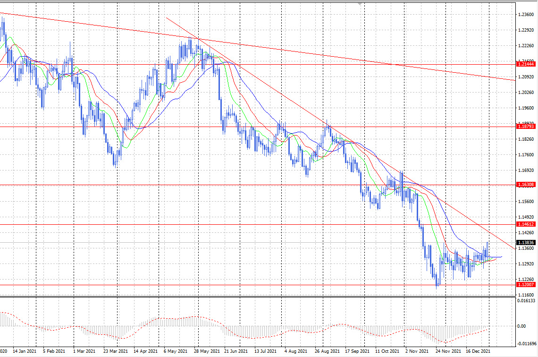The height and width of the screenshot is (357, 538).
Task: Click the 1.23600 price axis value
Action: coord(526,15)
